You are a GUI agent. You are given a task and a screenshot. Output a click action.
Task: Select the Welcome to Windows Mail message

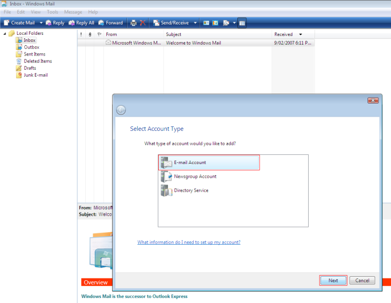195,43
